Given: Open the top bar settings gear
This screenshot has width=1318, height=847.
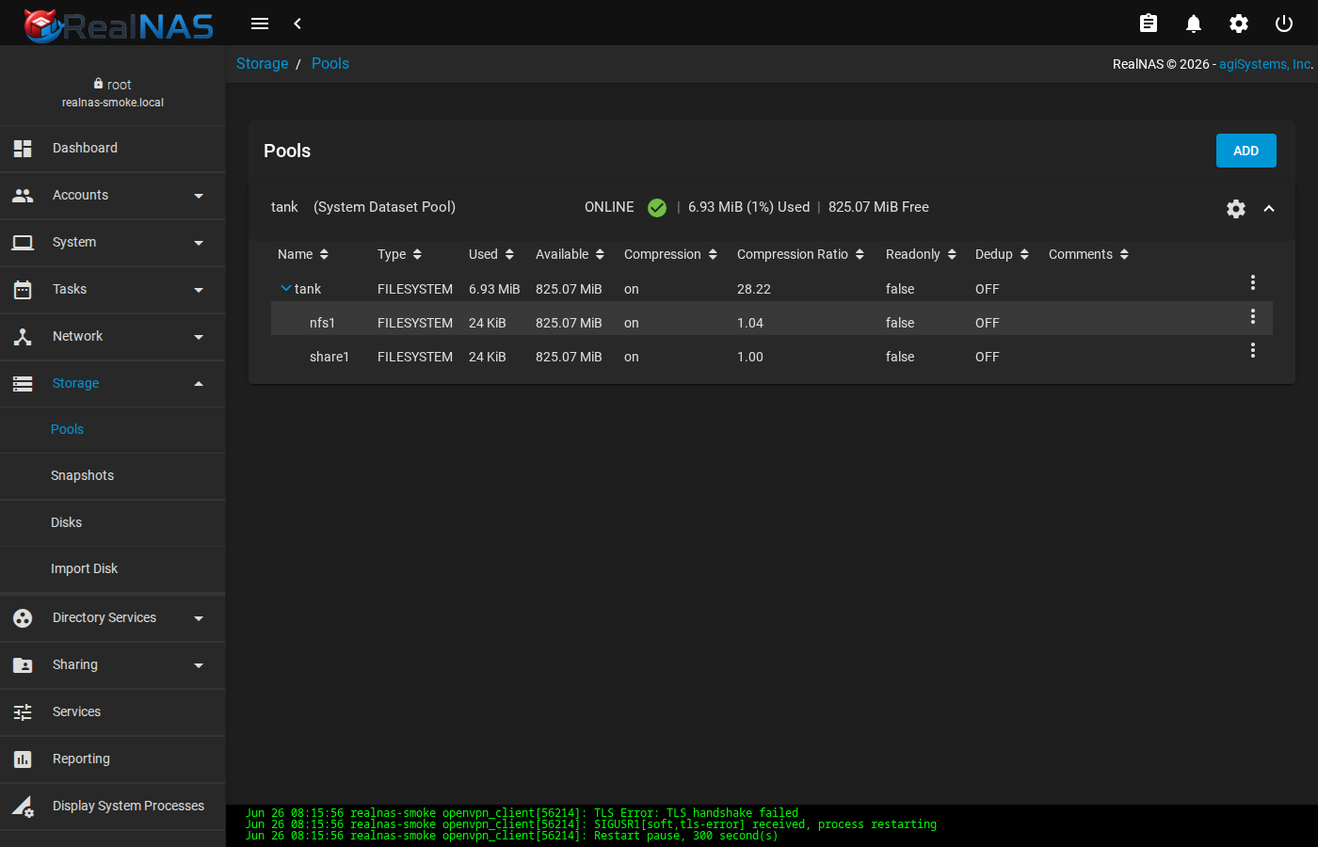Looking at the screenshot, I should [1239, 24].
